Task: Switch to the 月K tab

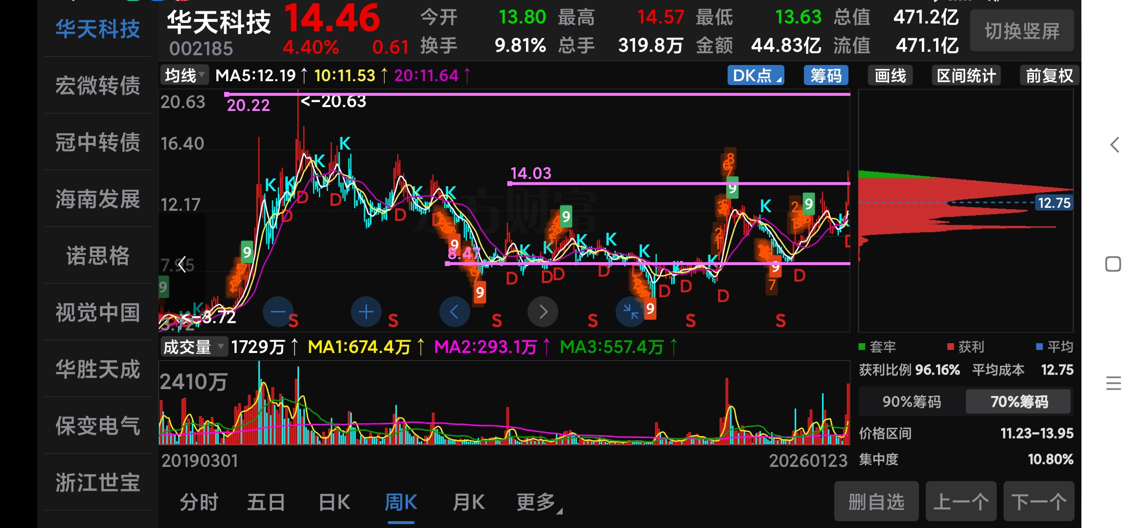Action: [x=468, y=502]
